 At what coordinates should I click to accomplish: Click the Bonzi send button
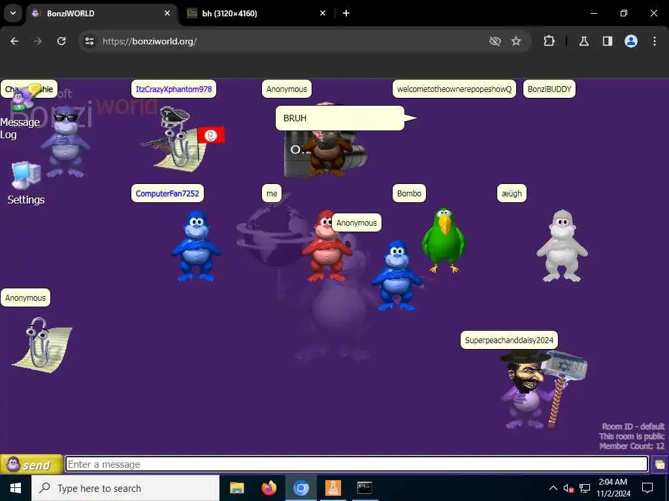pos(31,464)
